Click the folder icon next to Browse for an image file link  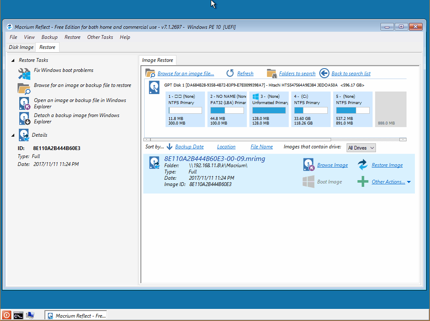[x=150, y=73]
